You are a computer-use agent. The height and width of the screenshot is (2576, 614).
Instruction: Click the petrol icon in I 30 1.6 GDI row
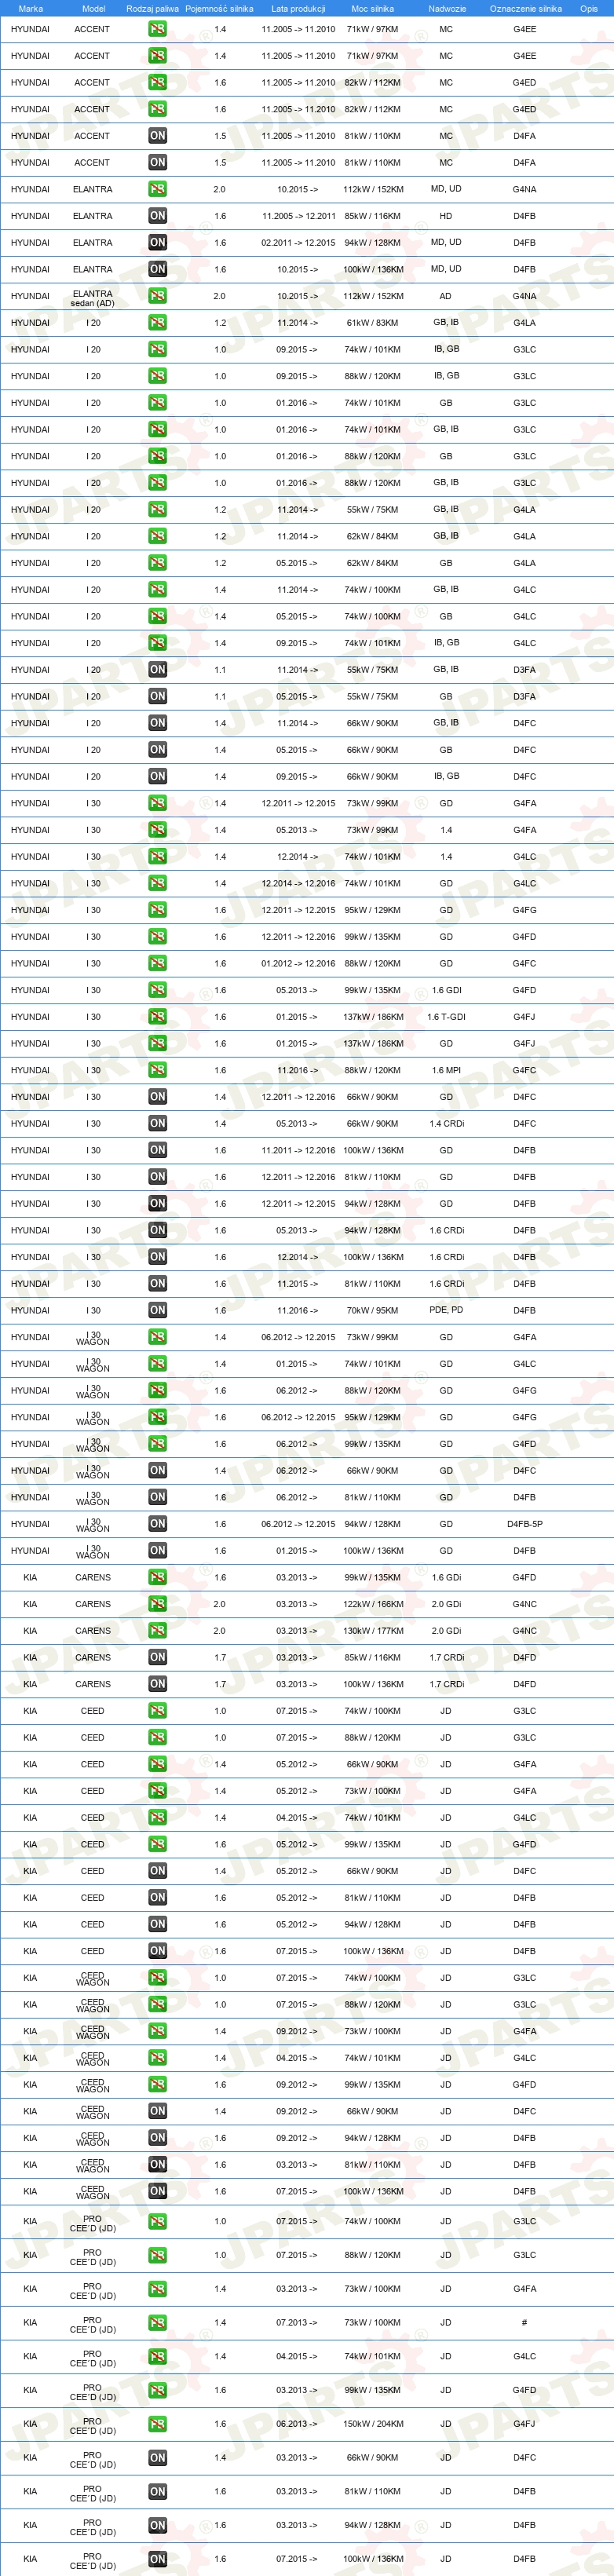pyautogui.click(x=157, y=990)
